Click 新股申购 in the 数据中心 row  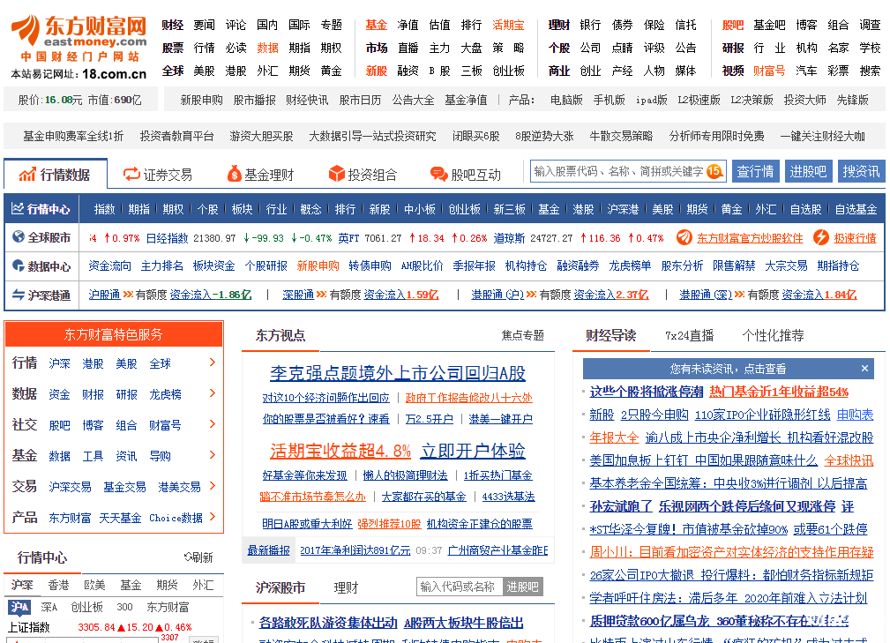tap(318, 265)
